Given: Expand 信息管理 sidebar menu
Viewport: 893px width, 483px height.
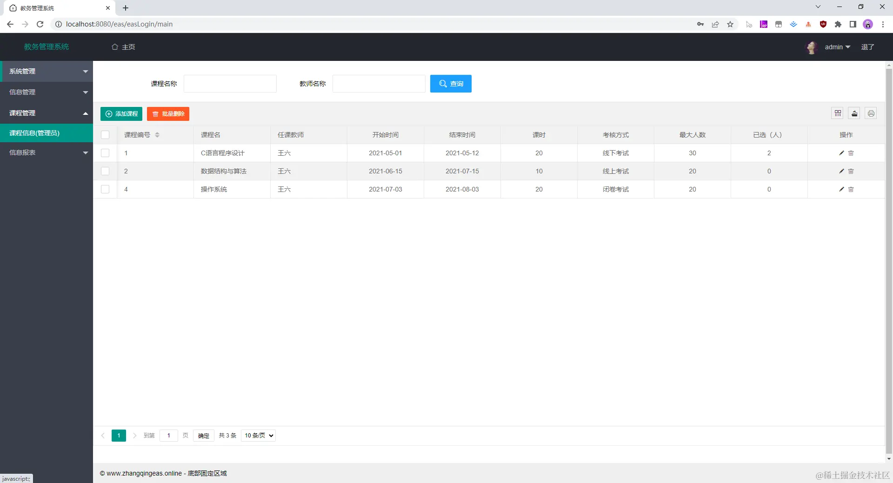Looking at the screenshot, I should click(x=47, y=92).
